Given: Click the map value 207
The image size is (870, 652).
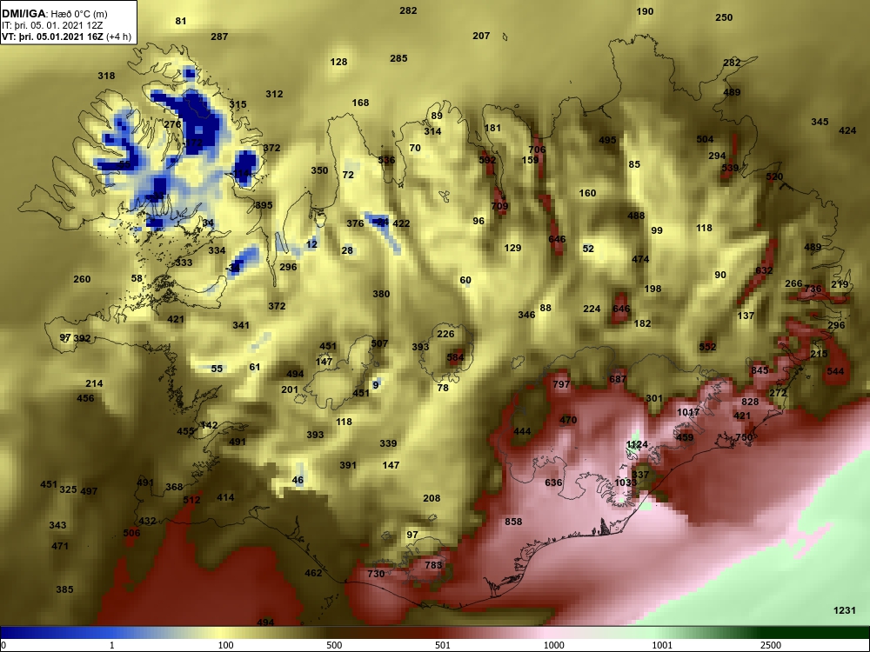Looking at the screenshot, I should pyautogui.click(x=481, y=36).
